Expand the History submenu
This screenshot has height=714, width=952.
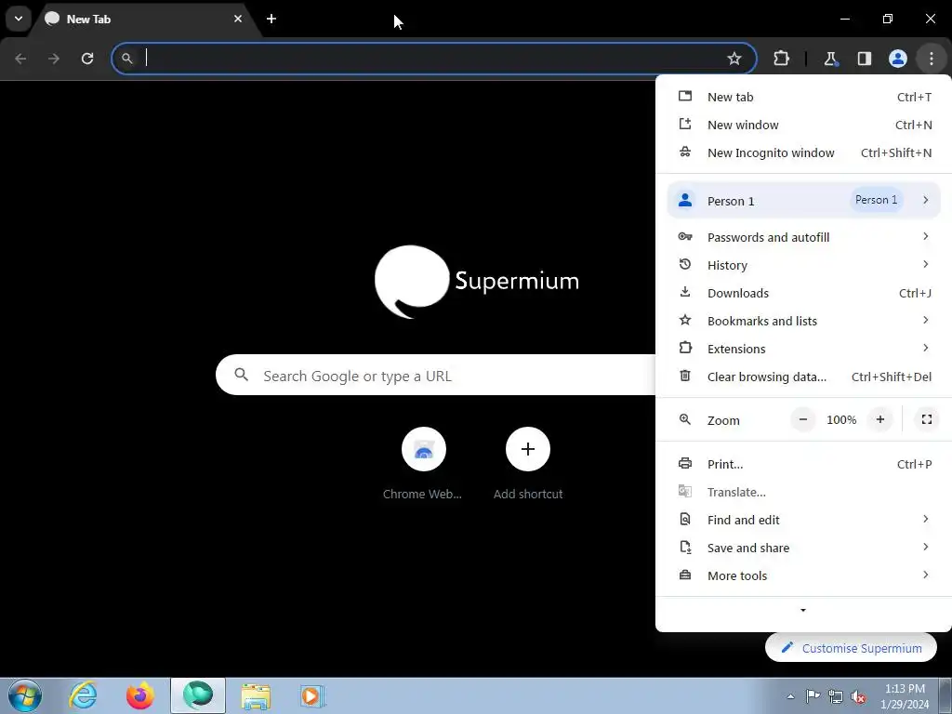(804, 265)
